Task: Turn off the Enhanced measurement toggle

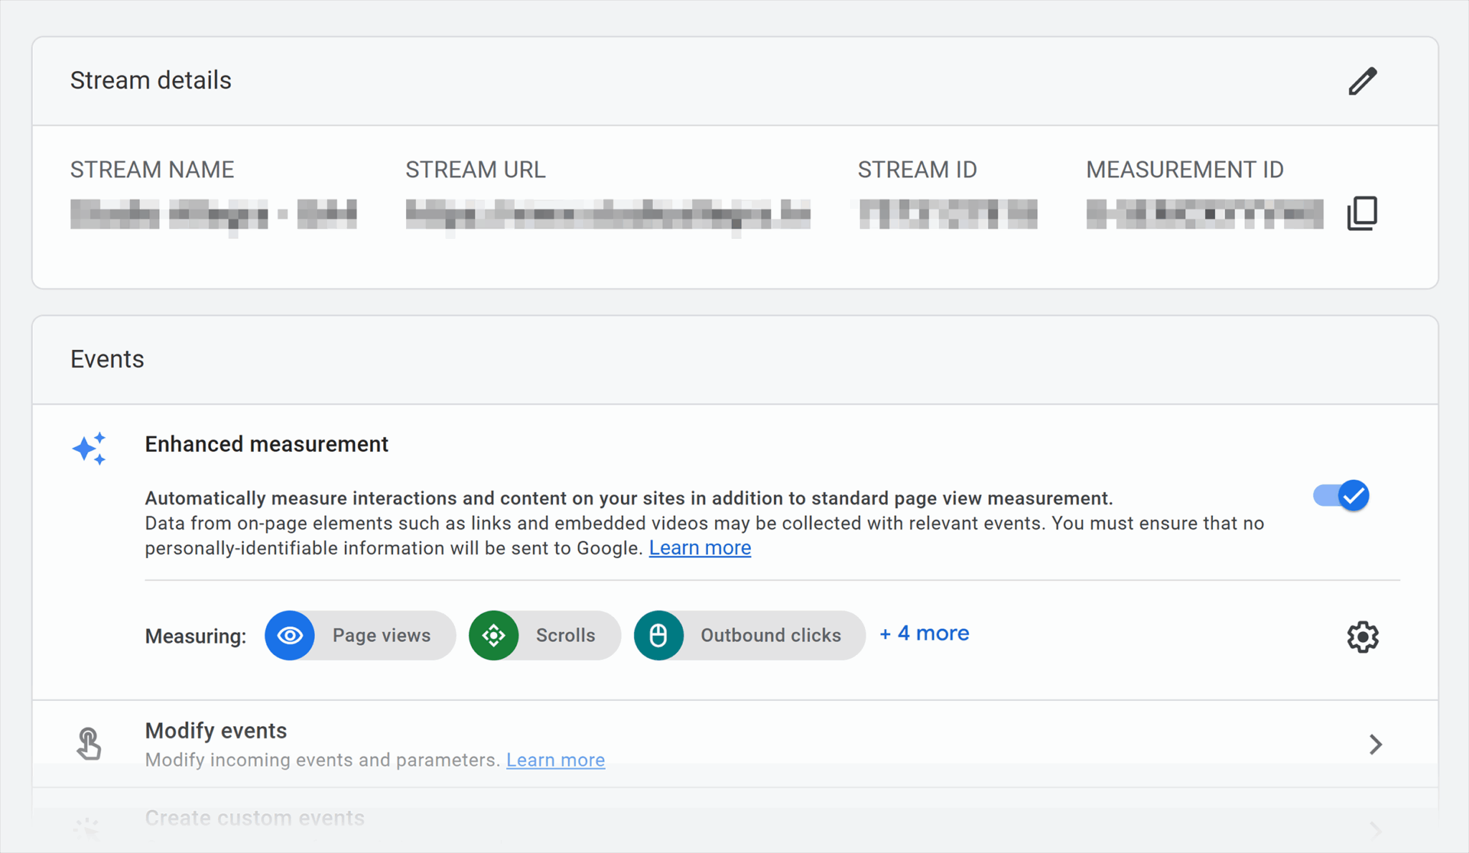Action: point(1341,495)
